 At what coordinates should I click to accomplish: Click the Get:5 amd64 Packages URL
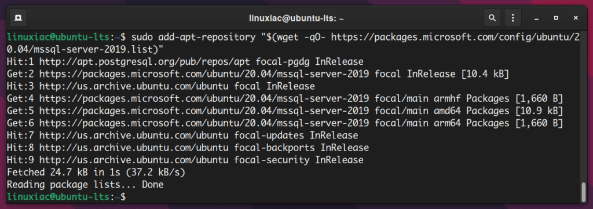(204, 111)
